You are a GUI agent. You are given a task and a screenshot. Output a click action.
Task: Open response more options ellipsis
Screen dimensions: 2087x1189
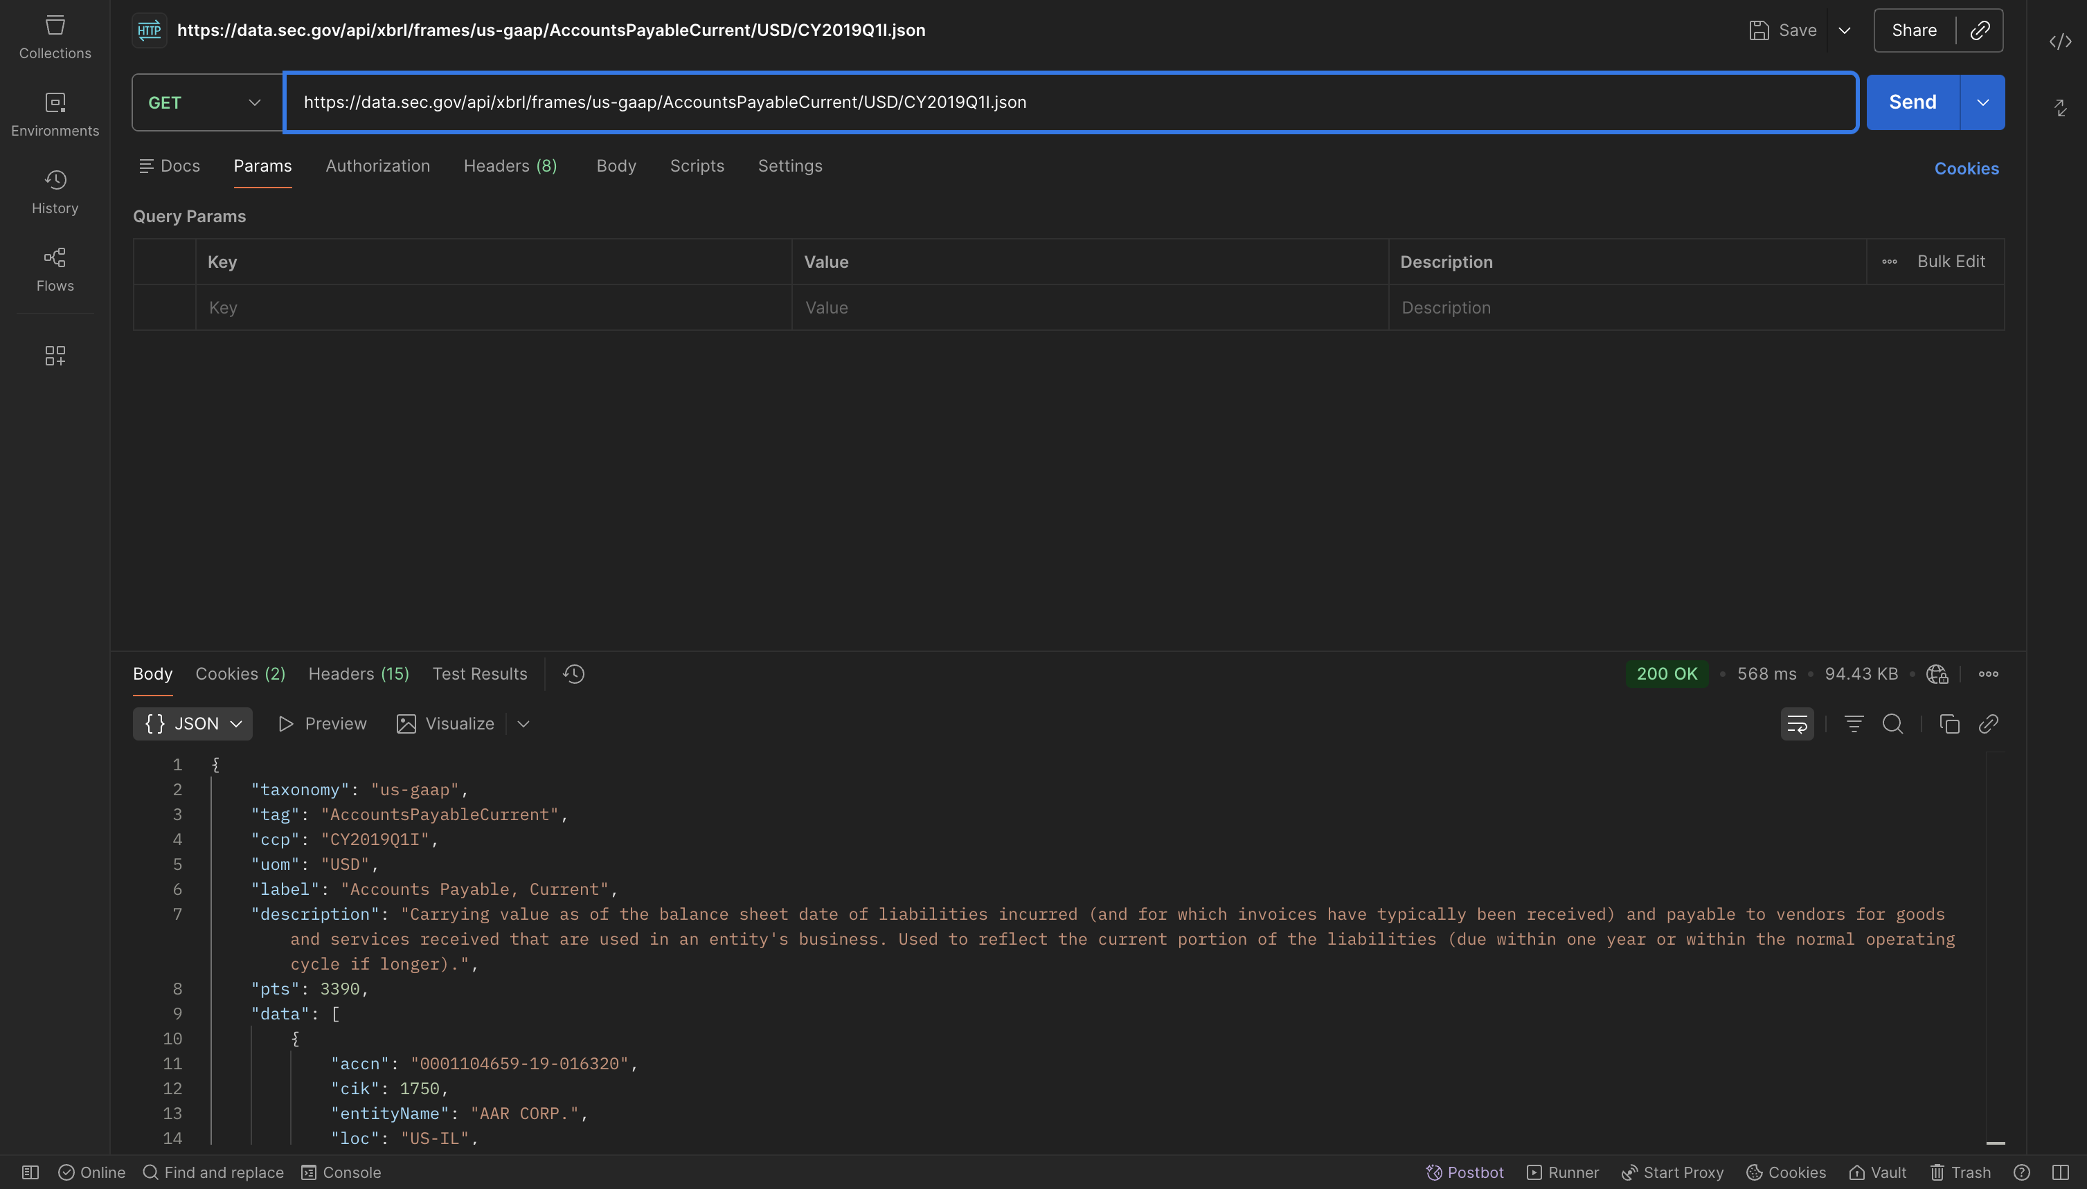click(x=1988, y=673)
